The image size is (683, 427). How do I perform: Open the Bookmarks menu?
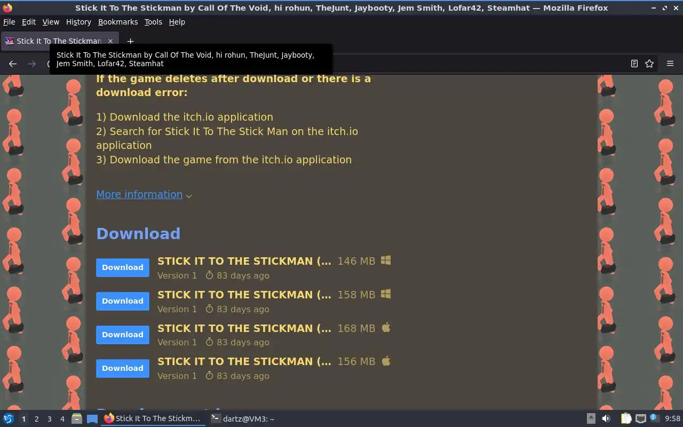pyautogui.click(x=118, y=22)
